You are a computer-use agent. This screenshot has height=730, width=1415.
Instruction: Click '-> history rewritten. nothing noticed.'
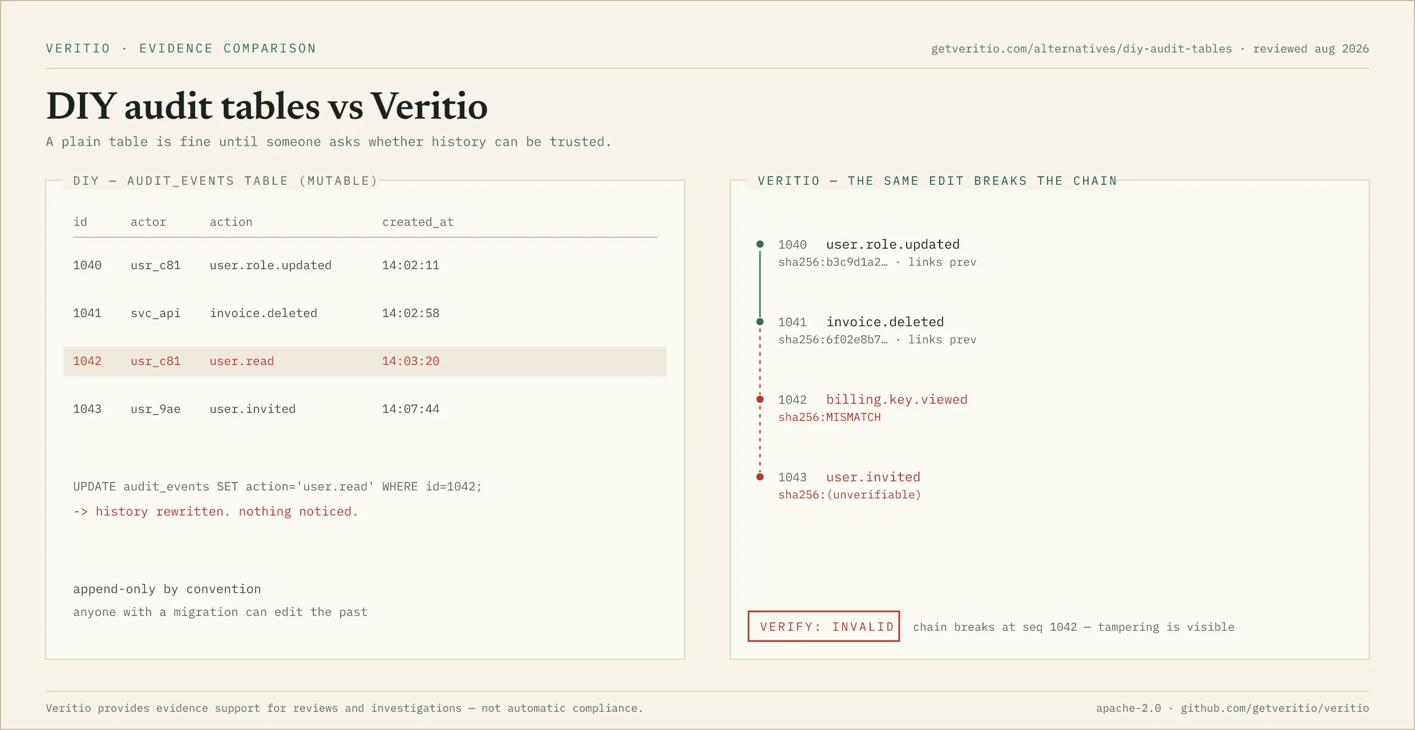[x=216, y=512]
